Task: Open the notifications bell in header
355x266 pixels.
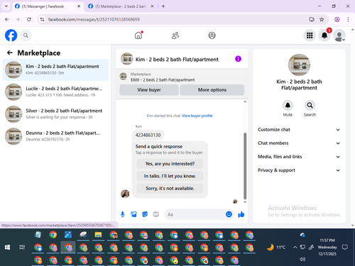Action: click(324, 35)
